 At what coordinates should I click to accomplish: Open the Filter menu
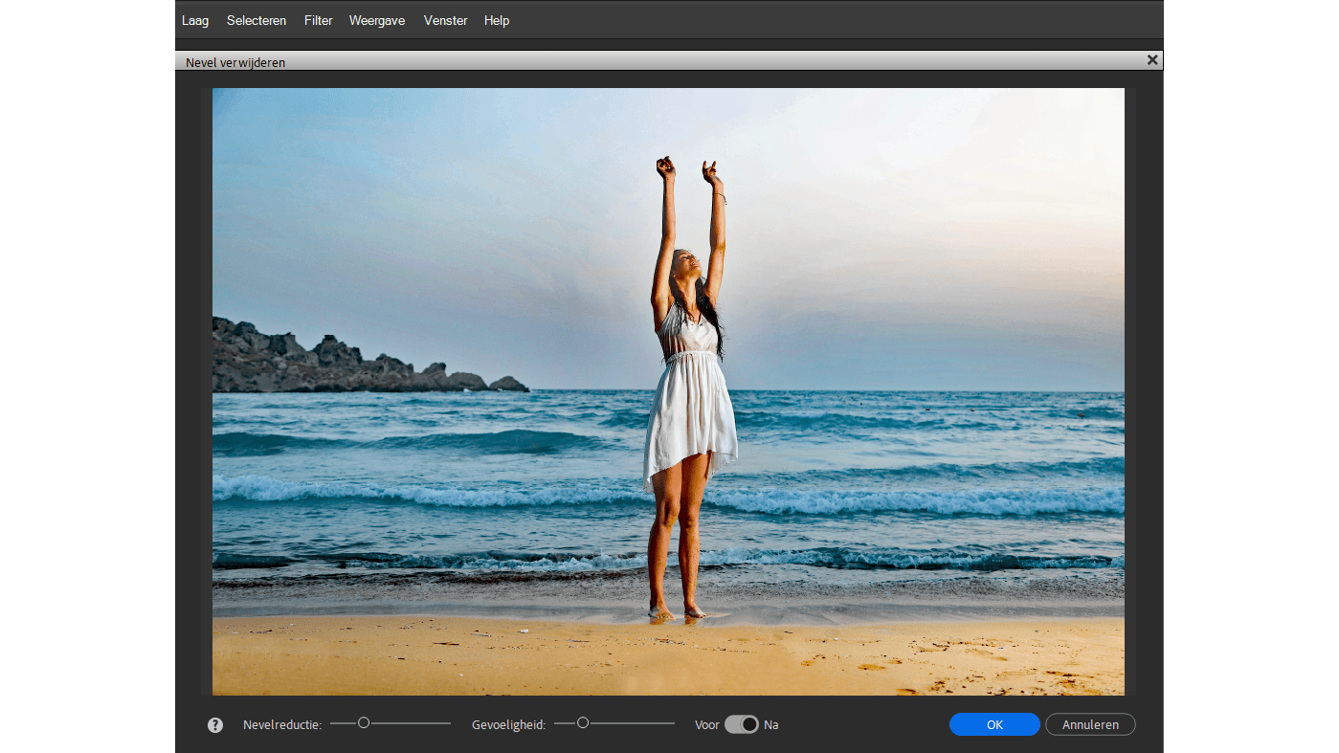318,20
